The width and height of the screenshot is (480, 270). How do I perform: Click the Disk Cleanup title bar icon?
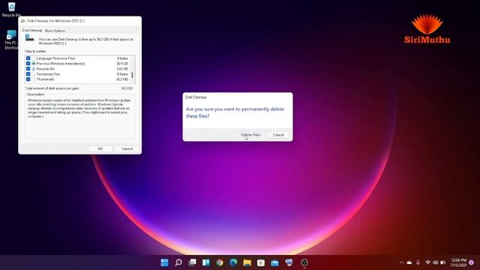(x=22, y=21)
